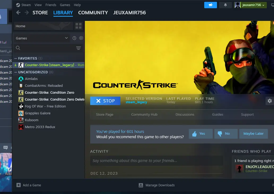Open the steam_legacy selected version dropdown
Viewport: 274px width, 194px height.
[136, 102]
